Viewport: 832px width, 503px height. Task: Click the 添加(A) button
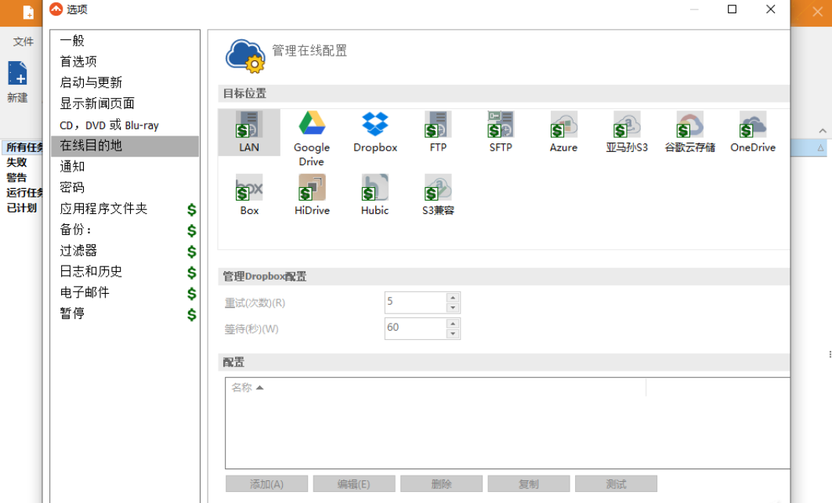pyautogui.click(x=266, y=483)
